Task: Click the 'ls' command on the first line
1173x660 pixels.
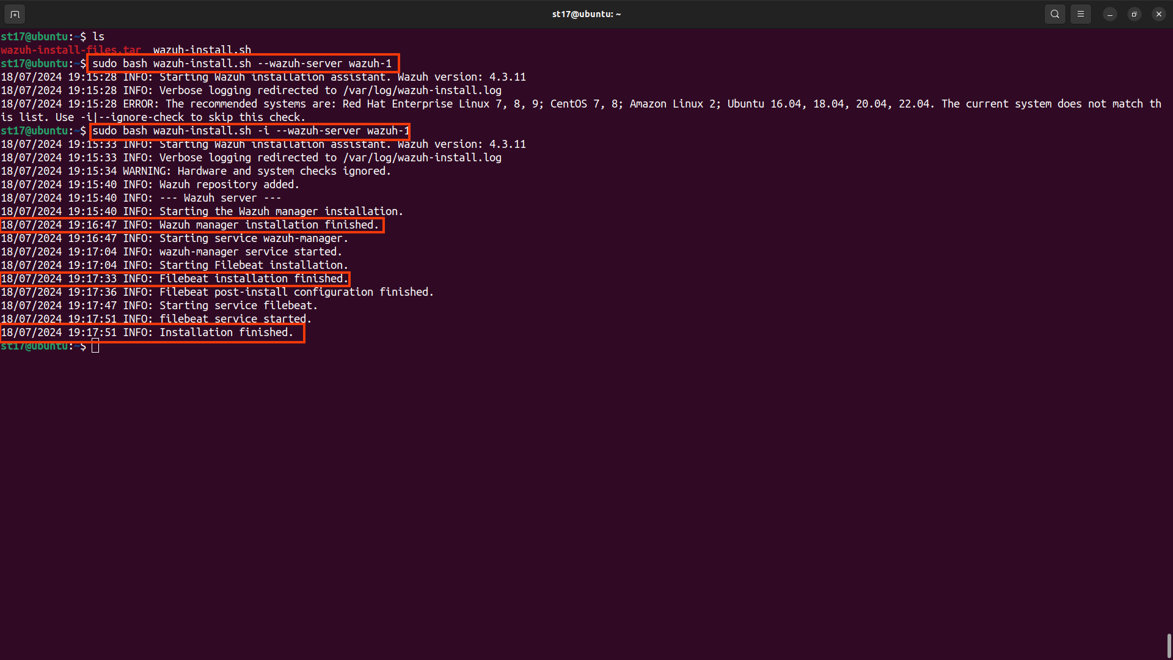Action: pos(98,37)
